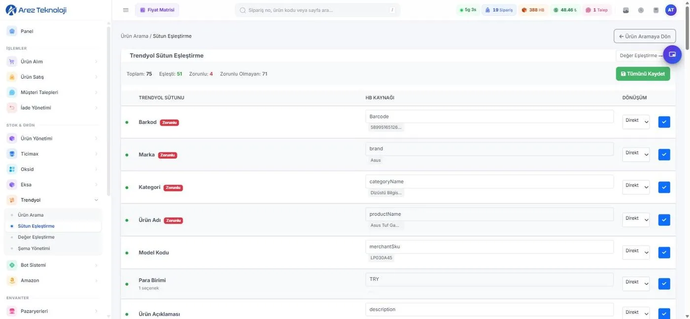Image resolution: width=690 pixels, height=319 pixels.
Task: Click the Müşteri Talepleri chat icon
Action: (12, 92)
